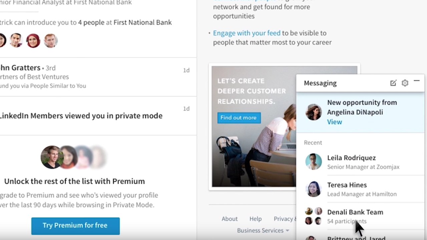
Task: Click Angelina DiNapoli's profile photo
Action: click(314, 112)
